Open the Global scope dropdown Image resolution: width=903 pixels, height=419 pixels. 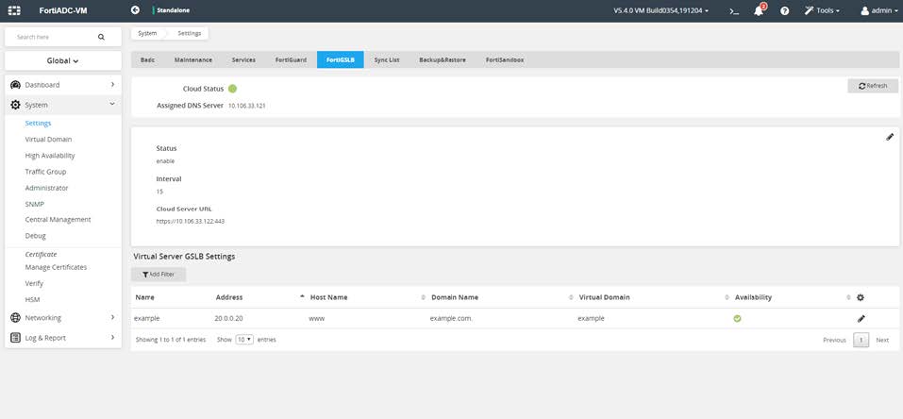click(x=63, y=60)
